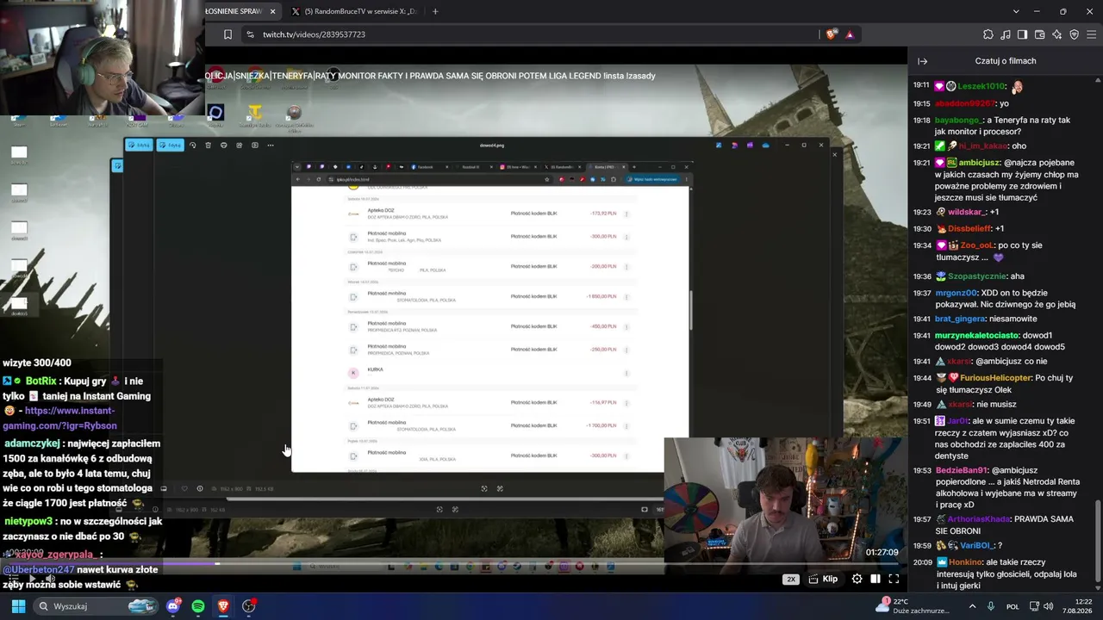Image resolution: width=1103 pixels, height=620 pixels.
Task: Click the chat replay scrollbar
Action: (x=1098, y=542)
